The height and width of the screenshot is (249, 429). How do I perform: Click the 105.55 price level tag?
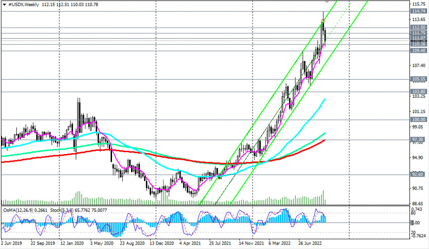(419, 79)
